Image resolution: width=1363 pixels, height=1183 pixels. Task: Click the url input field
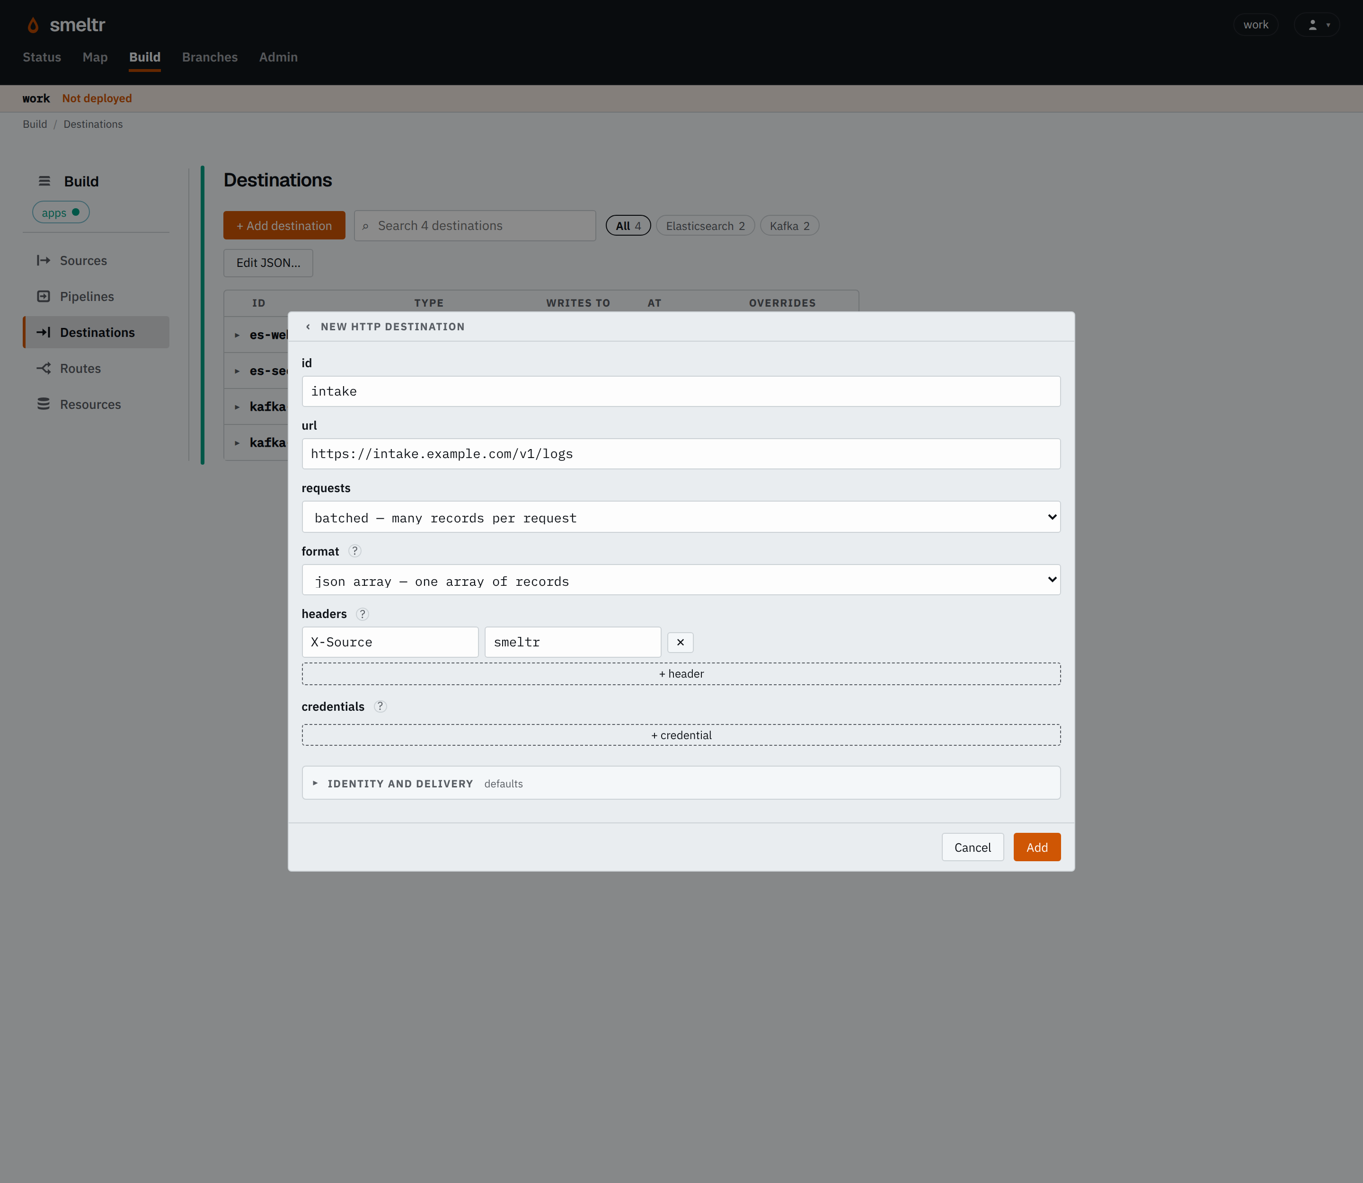tap(681, 454)
